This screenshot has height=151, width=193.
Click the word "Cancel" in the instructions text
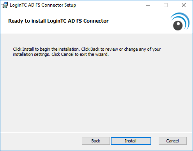pyautogui.click(x=67, y=54)
